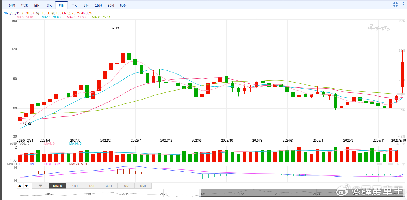Show the 15分 minute chart

click(x=98, y=6)
